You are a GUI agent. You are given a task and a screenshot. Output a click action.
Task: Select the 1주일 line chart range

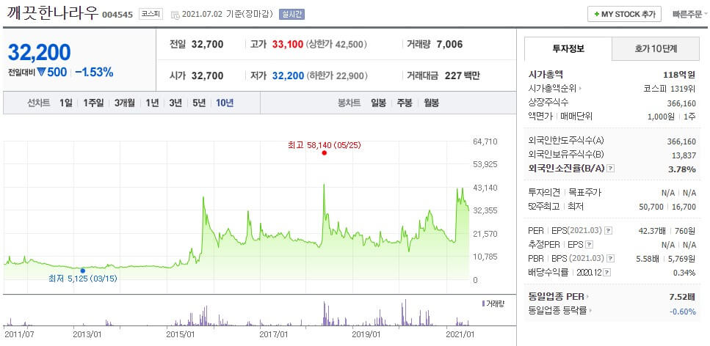click(x=93, y=103)
